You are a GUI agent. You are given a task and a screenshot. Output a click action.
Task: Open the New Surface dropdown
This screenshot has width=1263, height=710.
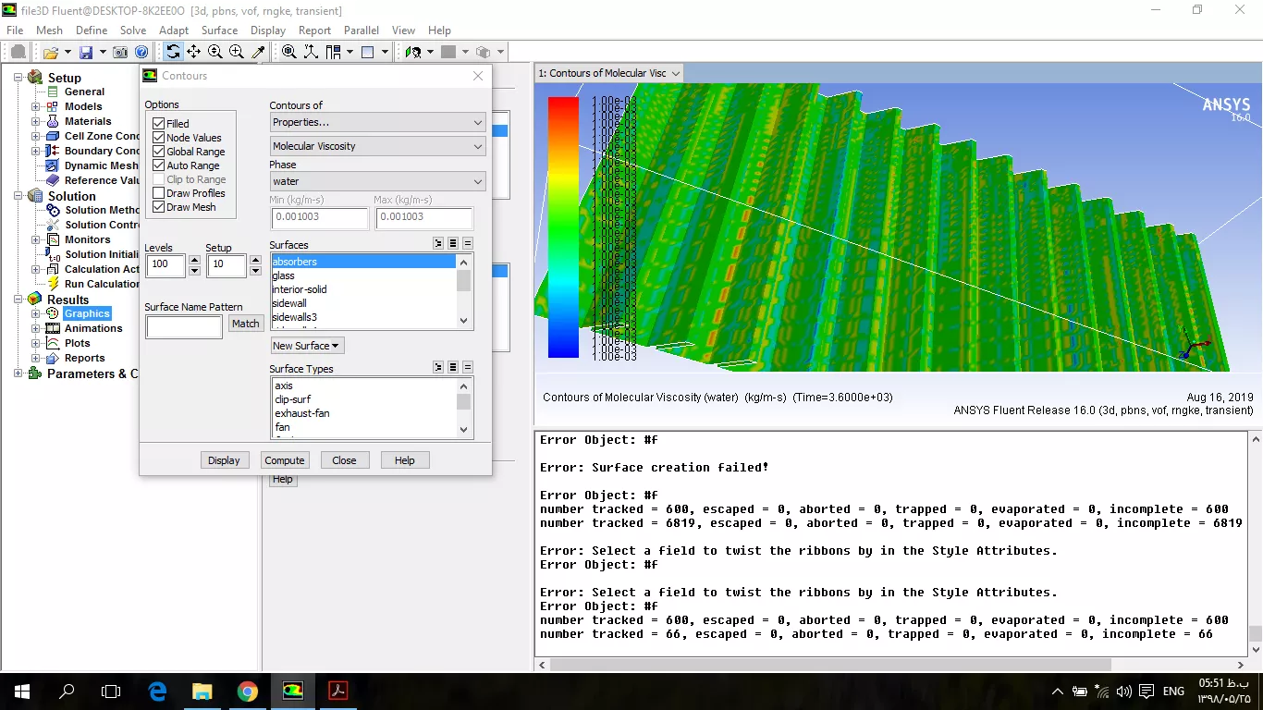click(x=307, y=346)
